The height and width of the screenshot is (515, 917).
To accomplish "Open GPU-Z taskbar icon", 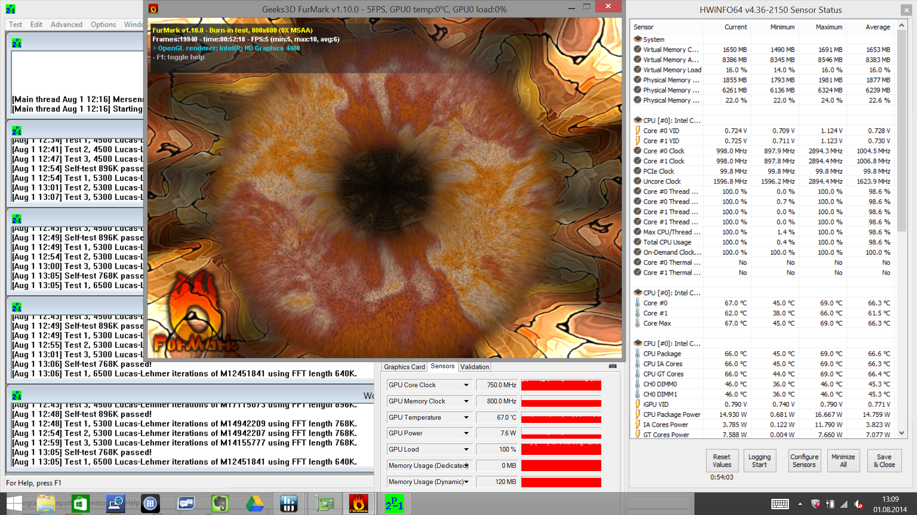I will 325,504.
